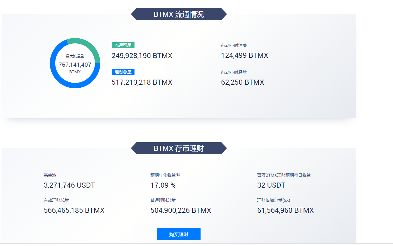This screenshot has height=246, width=393.
Task: Click the 基金池 value 3,271,746 USDT
Action: pyautogui.click(x=69, y=185)
